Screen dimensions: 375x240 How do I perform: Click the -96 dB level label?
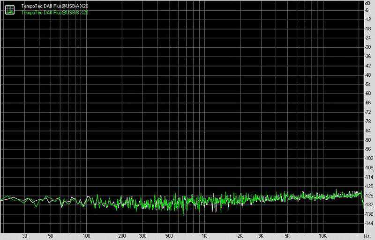click(368, 149)
